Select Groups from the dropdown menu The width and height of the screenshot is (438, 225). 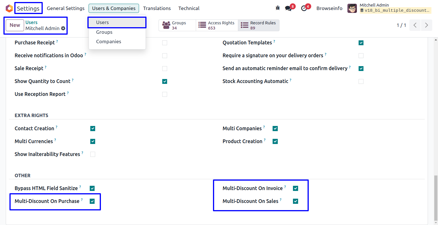tap(104, 32)
